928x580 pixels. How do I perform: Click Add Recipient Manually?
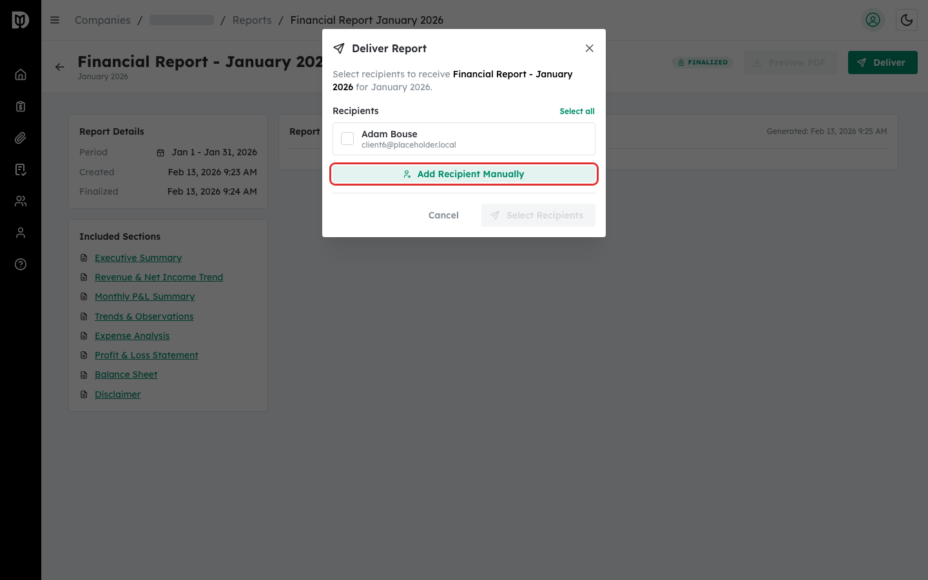pos(463,173)
